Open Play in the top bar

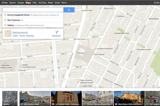[35, 3]
